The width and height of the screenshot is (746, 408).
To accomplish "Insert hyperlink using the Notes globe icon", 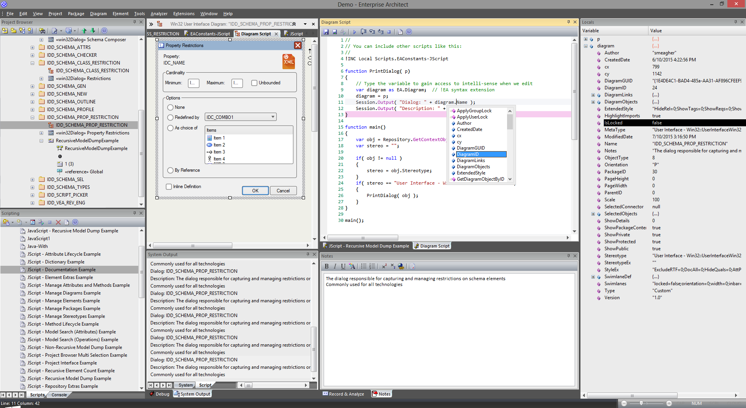I will (x=401, y=266).
